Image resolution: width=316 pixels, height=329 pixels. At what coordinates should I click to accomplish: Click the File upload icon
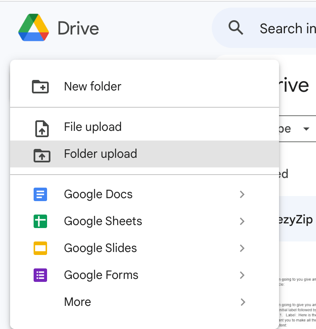(42, 129)
